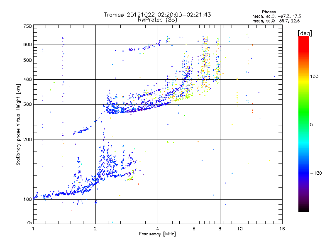Click the '8' x-axis tick label
This screenshot has height=249, width=332.
coord(220,229)
